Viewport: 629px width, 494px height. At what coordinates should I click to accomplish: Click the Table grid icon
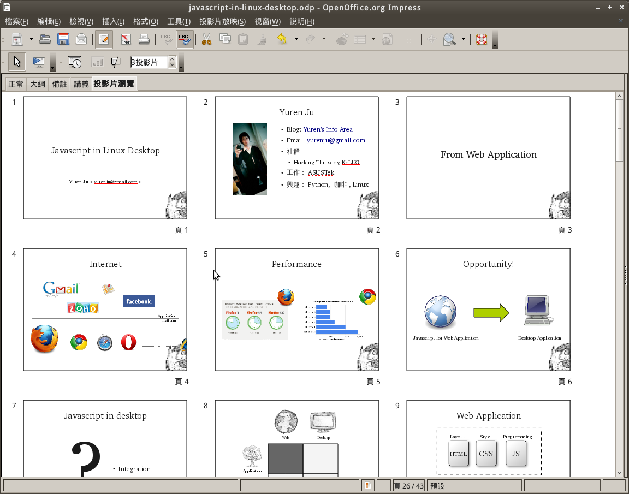point(360,39)
